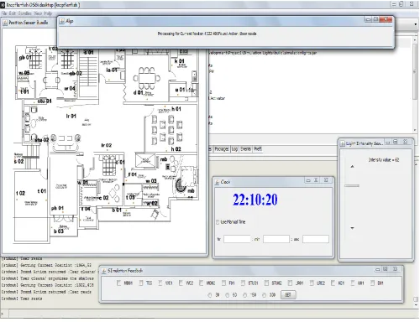Minimize the Light Intensity Sensor window
This screenshot has height=322, width=420.
(388, 142)
